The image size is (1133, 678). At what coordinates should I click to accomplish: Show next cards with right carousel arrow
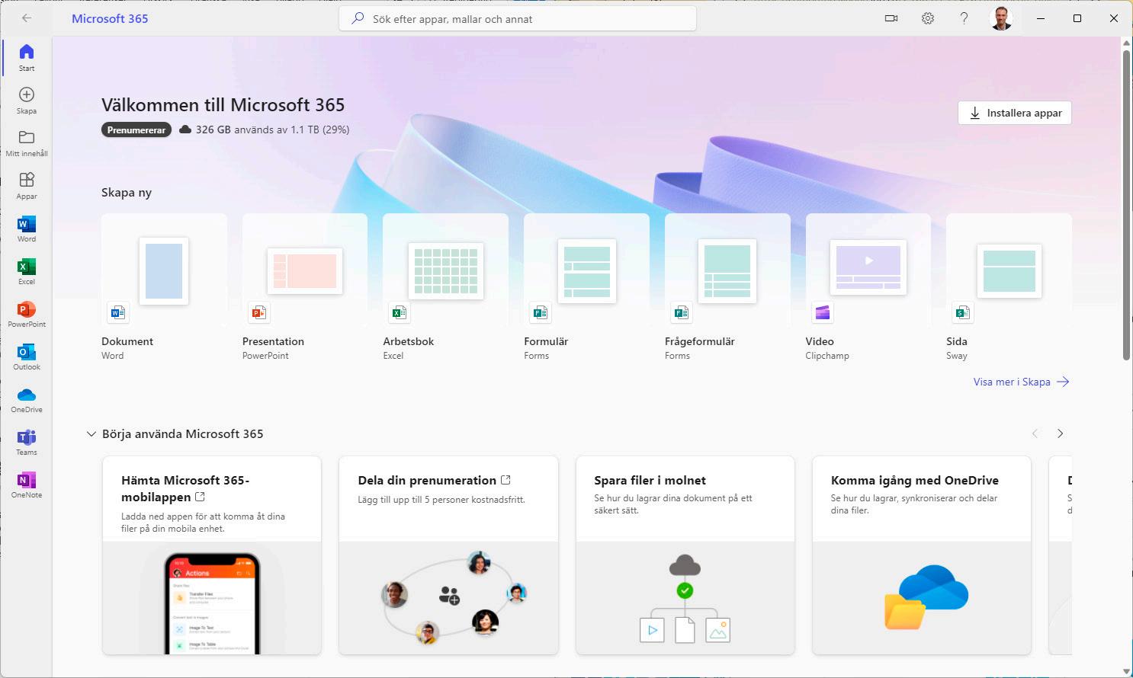click(x=1060, y=433)
